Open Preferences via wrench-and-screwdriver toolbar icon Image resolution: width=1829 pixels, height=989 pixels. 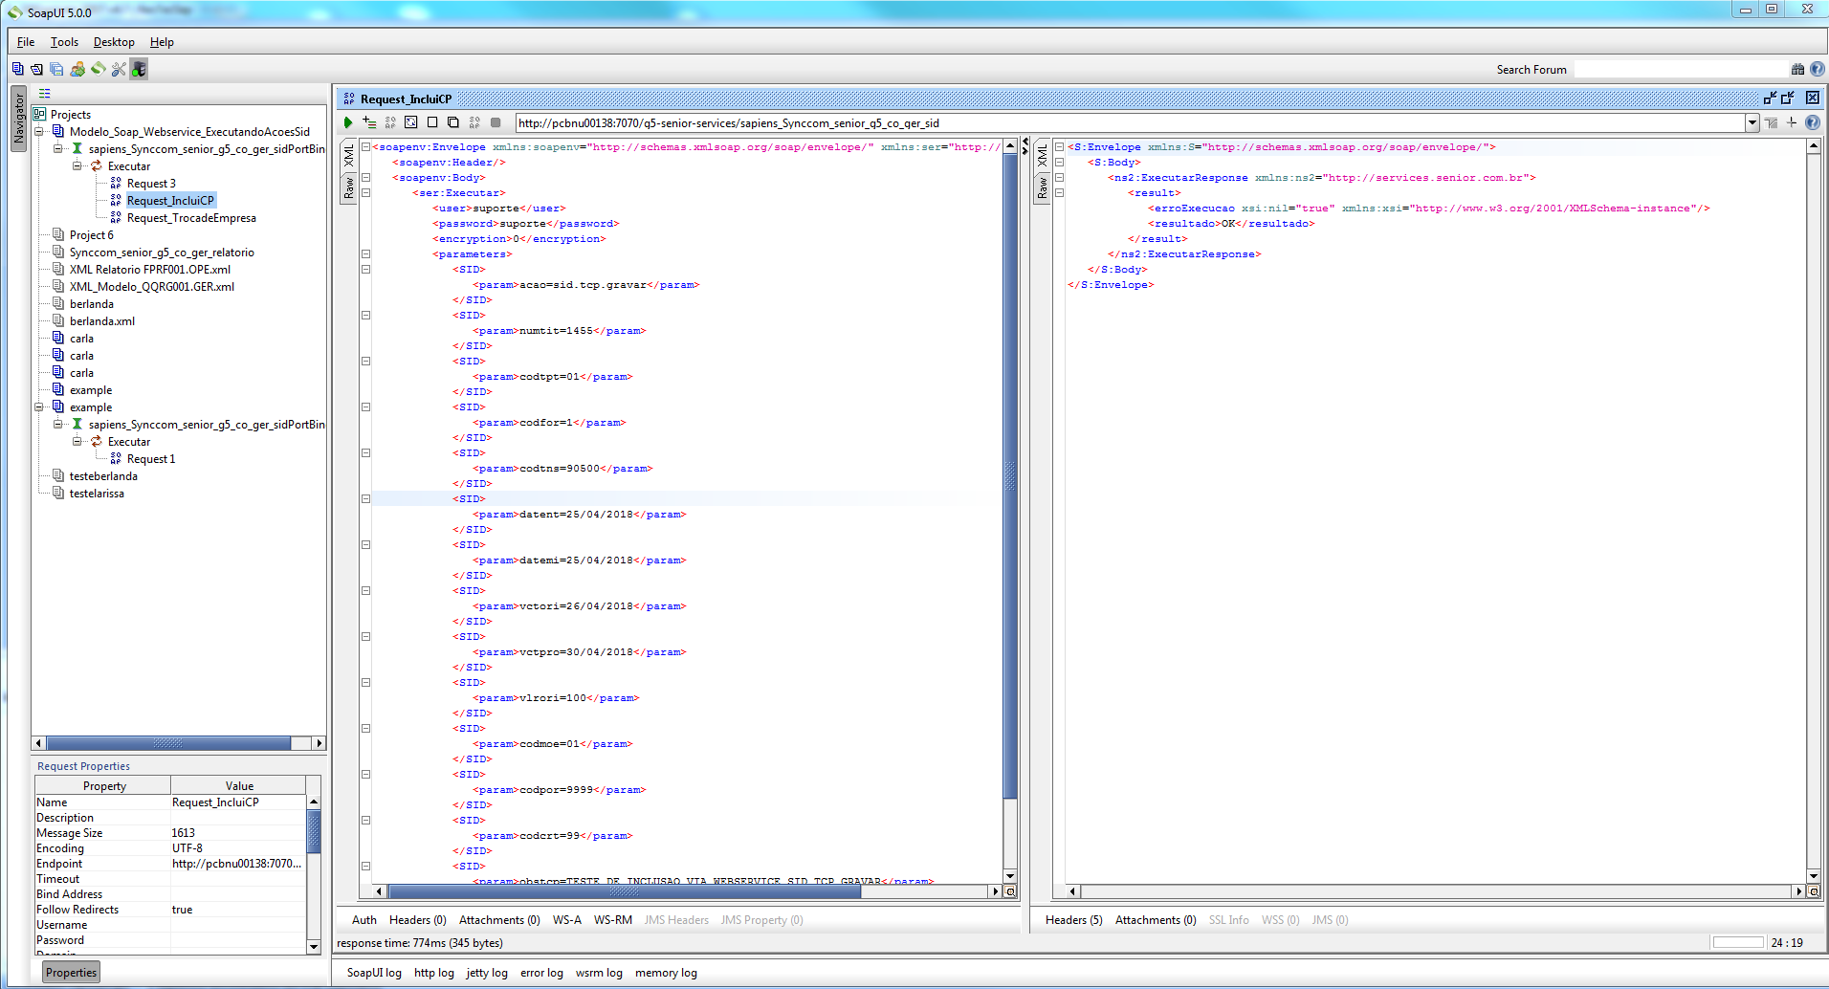tap(119, 69)
